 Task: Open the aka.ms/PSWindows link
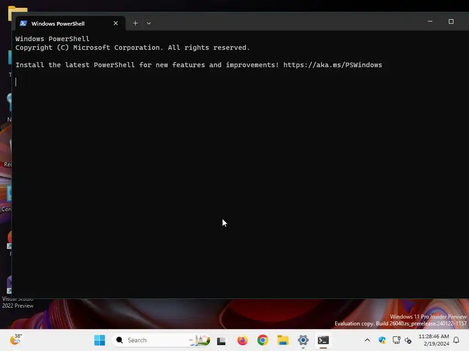(333, 65)
